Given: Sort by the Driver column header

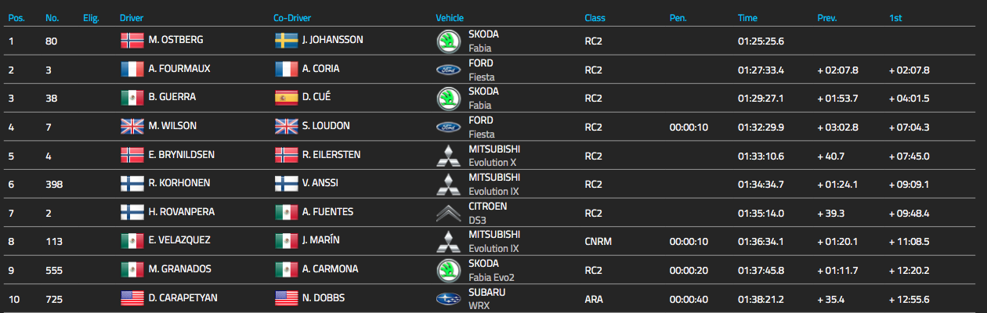Looking at the screenshot, I should point(132,17).
